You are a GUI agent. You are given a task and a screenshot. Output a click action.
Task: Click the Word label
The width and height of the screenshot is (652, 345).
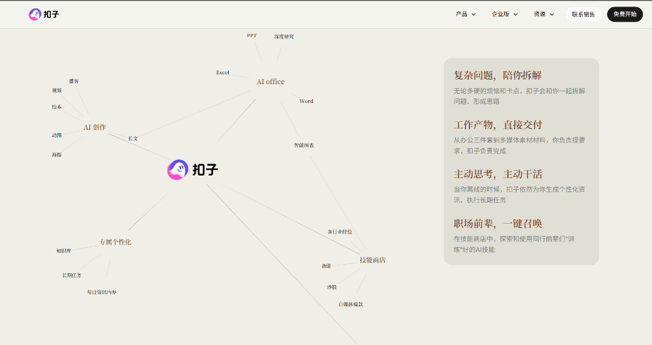click(306, 101)
